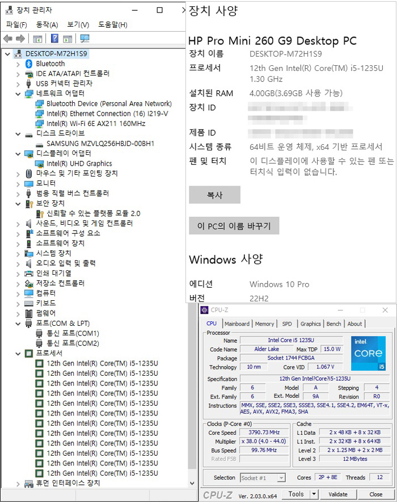Open the 파일(F) menu
The height and width of the screenshot is (504, 397).
(16, 25)
